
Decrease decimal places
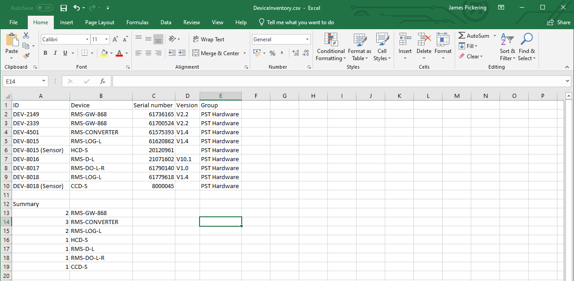[306, 53]
